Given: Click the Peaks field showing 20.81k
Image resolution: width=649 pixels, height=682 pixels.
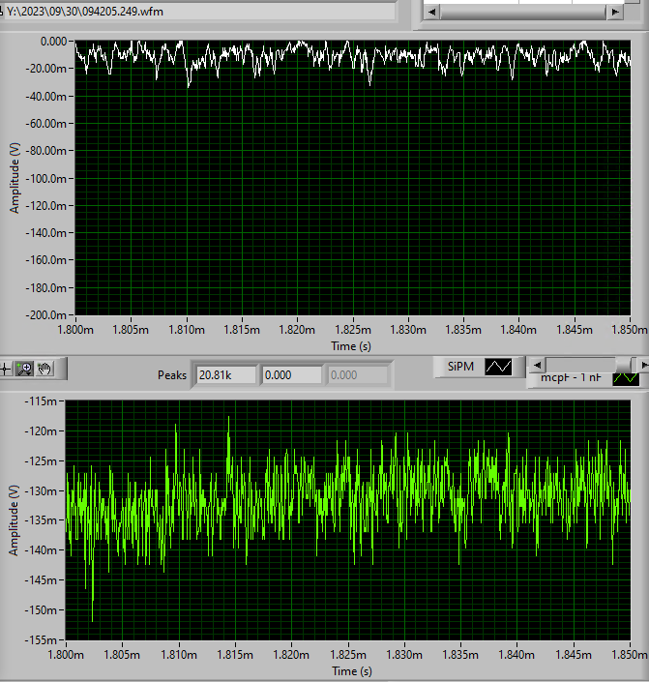Looking at the screenshot, I should click(x=226, y=375).
